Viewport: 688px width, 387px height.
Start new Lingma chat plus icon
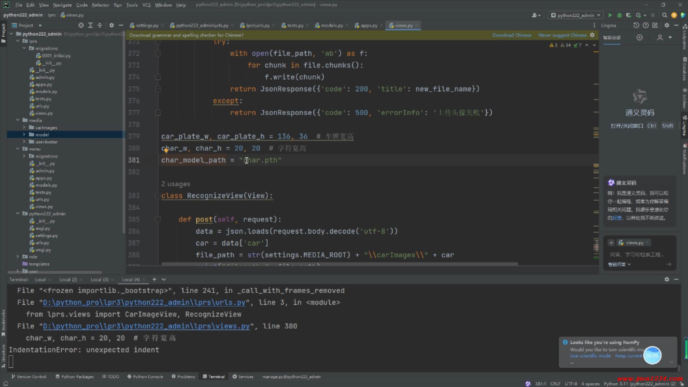tap(640, 38)
